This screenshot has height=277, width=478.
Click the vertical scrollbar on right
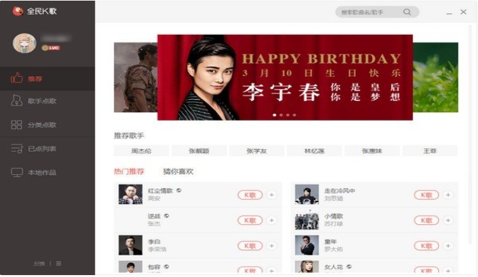tap(470, 133)
